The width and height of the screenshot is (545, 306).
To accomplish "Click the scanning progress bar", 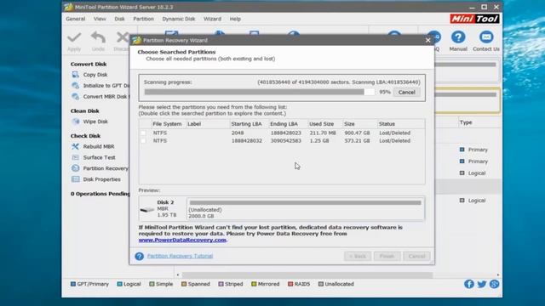I will pos(259,92).
